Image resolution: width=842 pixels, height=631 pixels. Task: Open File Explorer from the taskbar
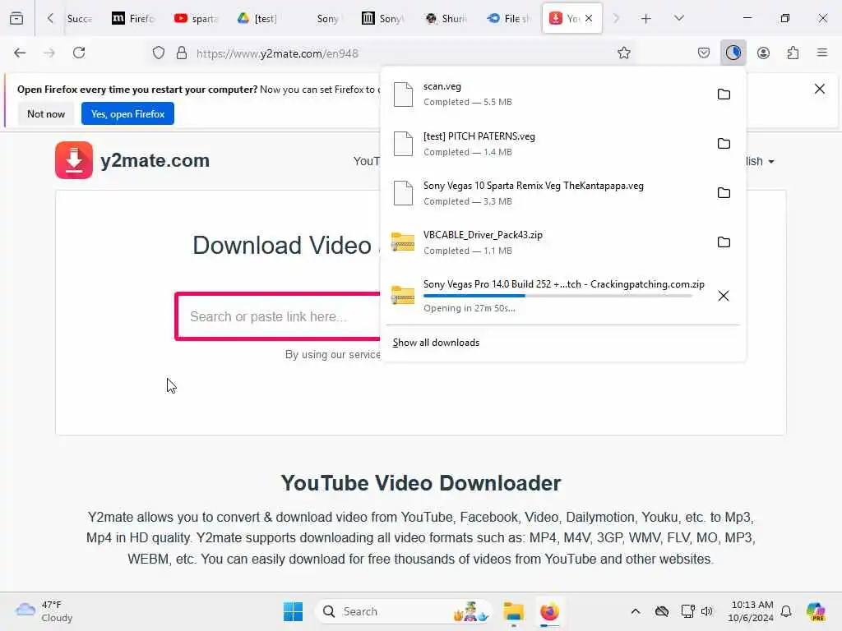pyautogui.click(x=513, y=611)
